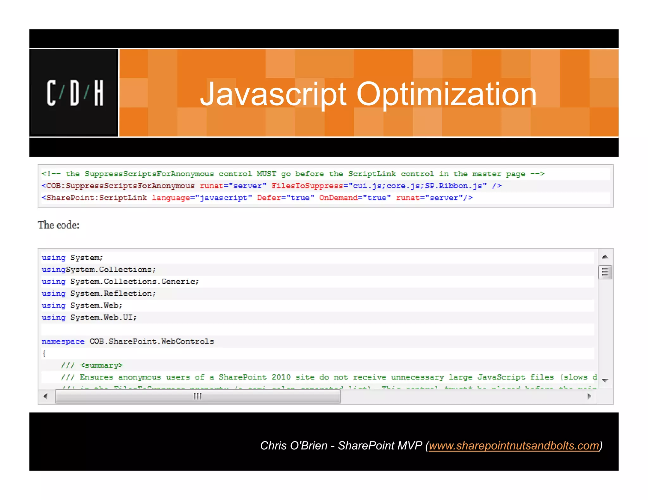
Task: Click the 'Javascript Optimization' title
Action: pyautogui.click(x=368, y=94)
